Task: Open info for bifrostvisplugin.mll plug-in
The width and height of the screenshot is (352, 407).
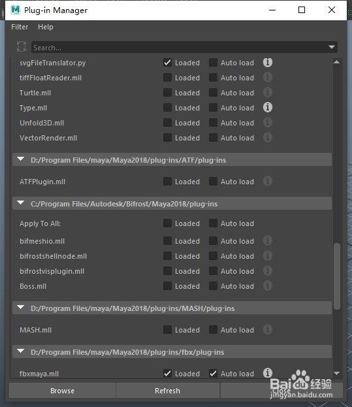Action: 268,270
